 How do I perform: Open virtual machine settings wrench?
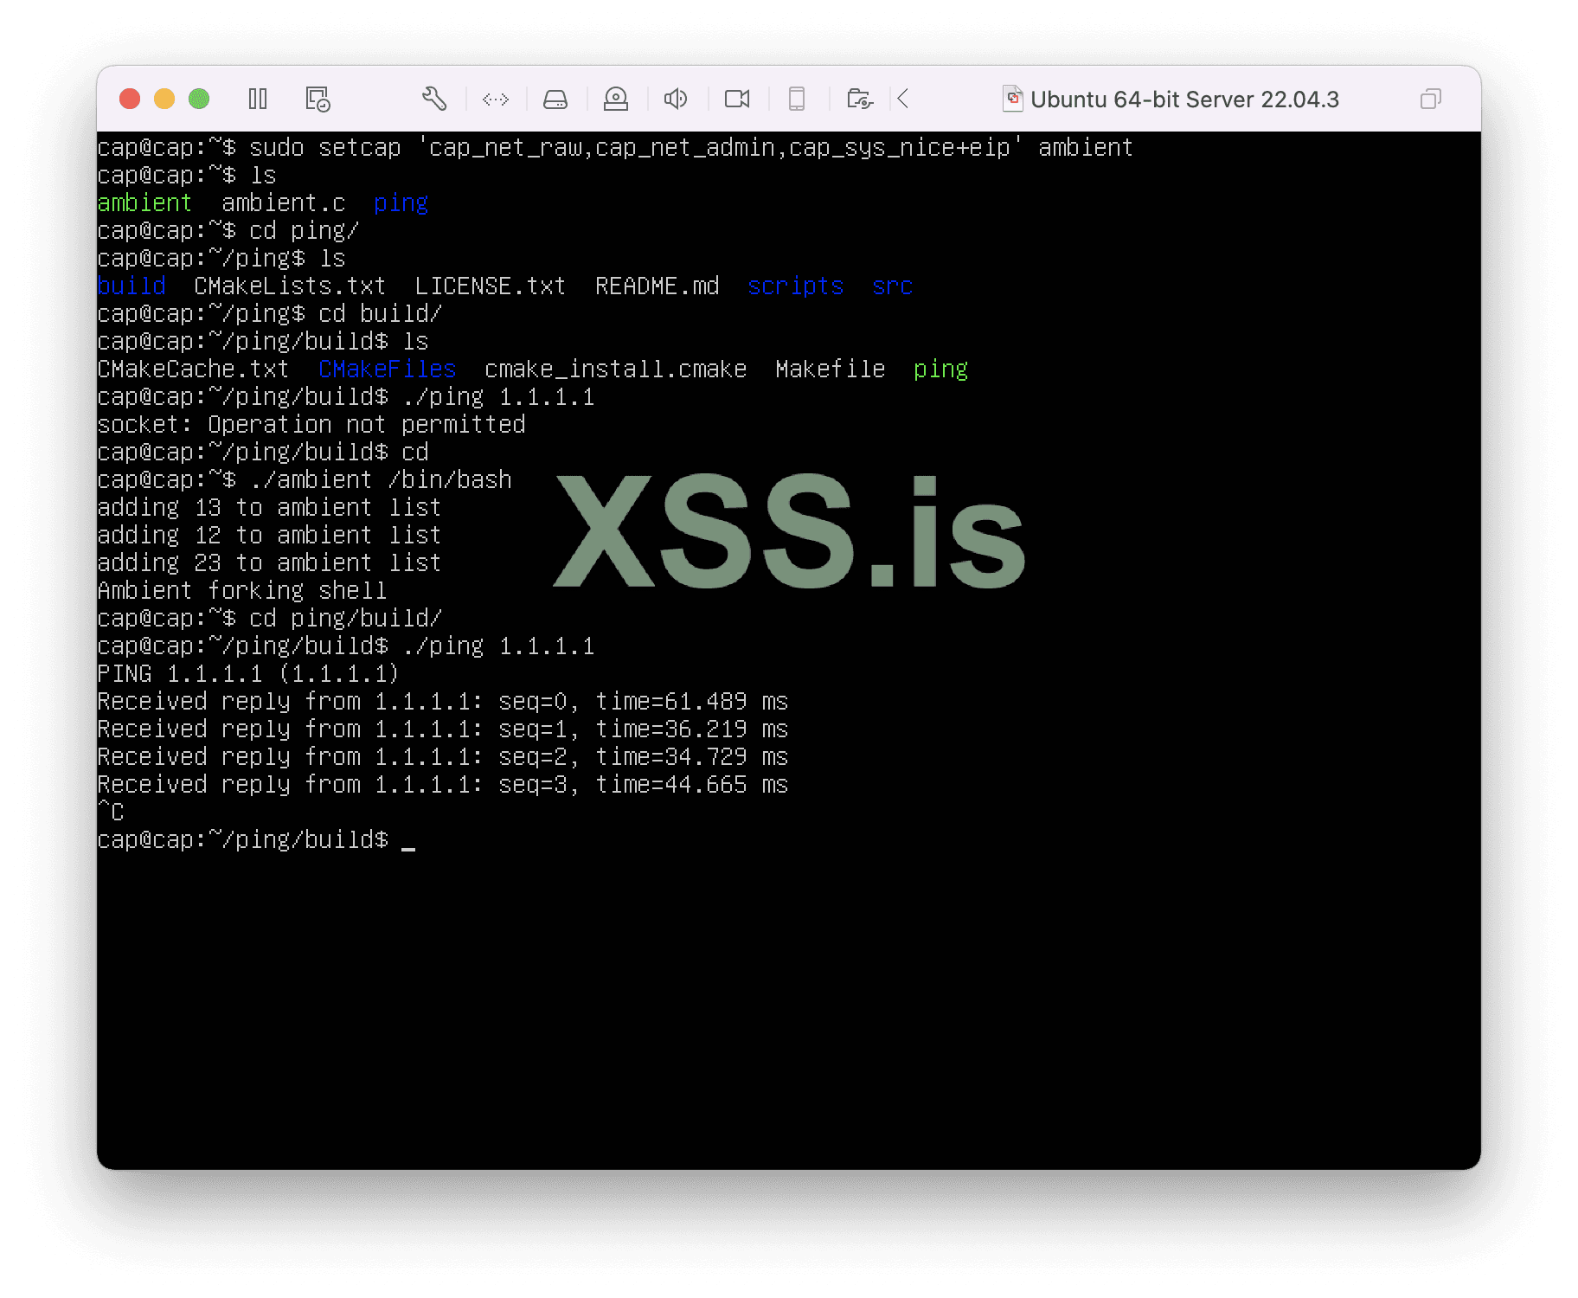(434, 99)
